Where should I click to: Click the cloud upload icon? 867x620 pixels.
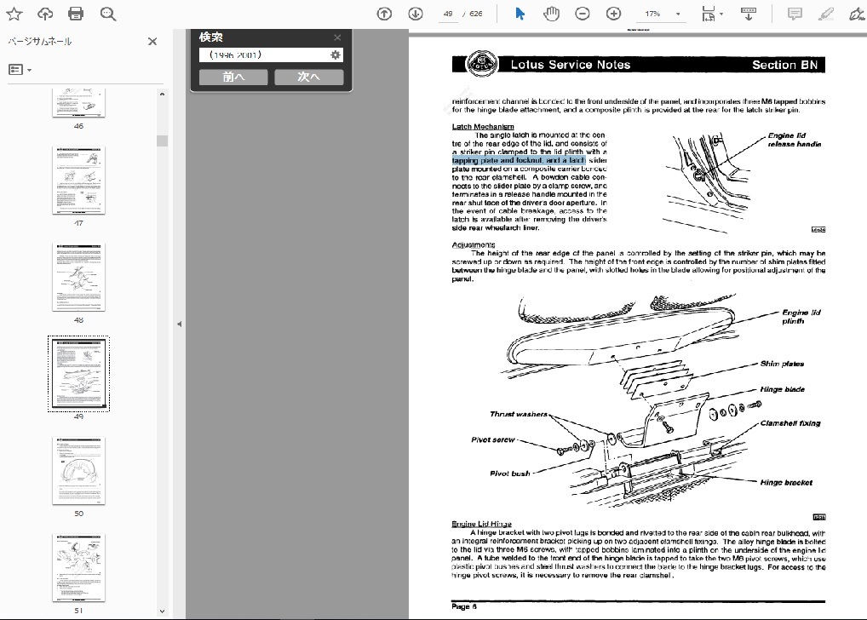(46, 14)
